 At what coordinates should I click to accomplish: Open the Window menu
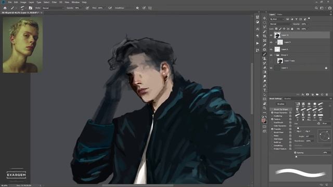coord(75,2)
